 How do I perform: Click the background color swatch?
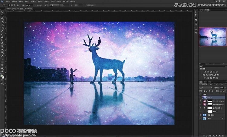tap(3, 77)
